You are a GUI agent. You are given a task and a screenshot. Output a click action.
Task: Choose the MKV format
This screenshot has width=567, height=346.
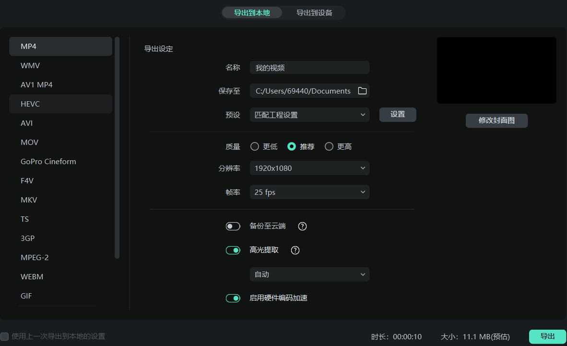(61, 200)
